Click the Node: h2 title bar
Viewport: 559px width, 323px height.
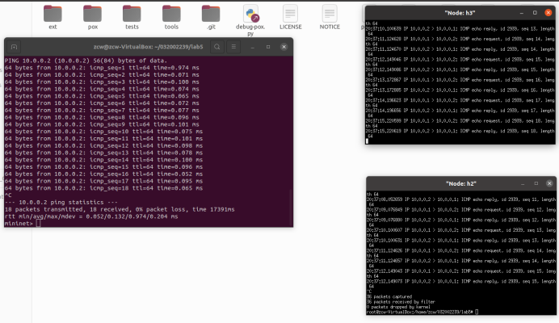click(461, 183)
